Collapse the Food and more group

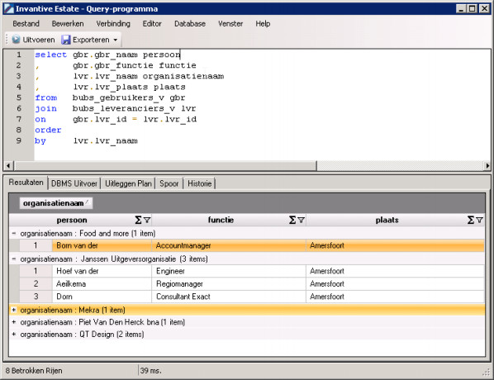[14, 234]
